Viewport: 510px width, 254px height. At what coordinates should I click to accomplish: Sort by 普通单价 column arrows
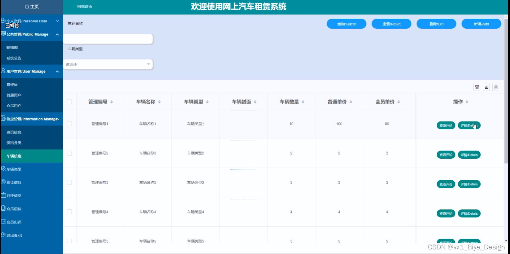pos(351,102)
